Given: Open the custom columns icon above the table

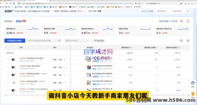Looking at the screenshot, I should pos(181,41).
